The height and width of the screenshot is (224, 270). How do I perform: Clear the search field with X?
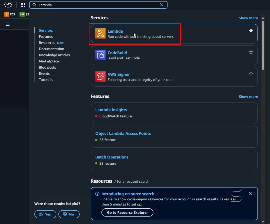coord(162,5)
